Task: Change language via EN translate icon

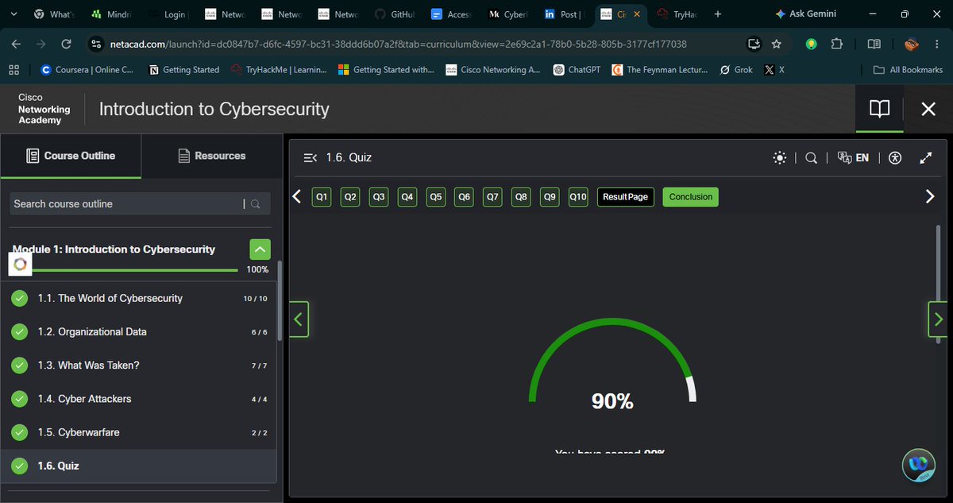Action: (x=853, y=158)
